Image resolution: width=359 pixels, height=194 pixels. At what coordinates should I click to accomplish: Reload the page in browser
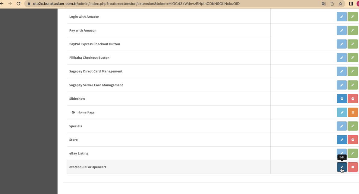19,4
